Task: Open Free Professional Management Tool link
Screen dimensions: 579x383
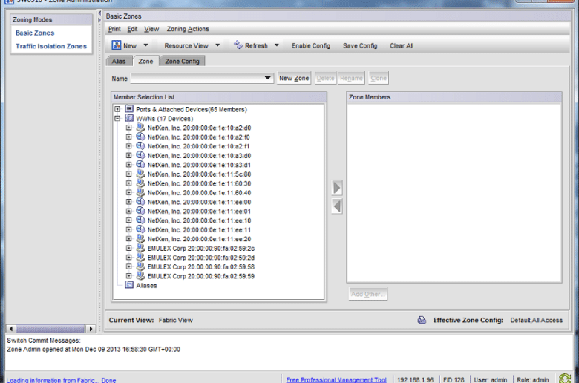Action: pyautogui.click(x=336, y=379)
